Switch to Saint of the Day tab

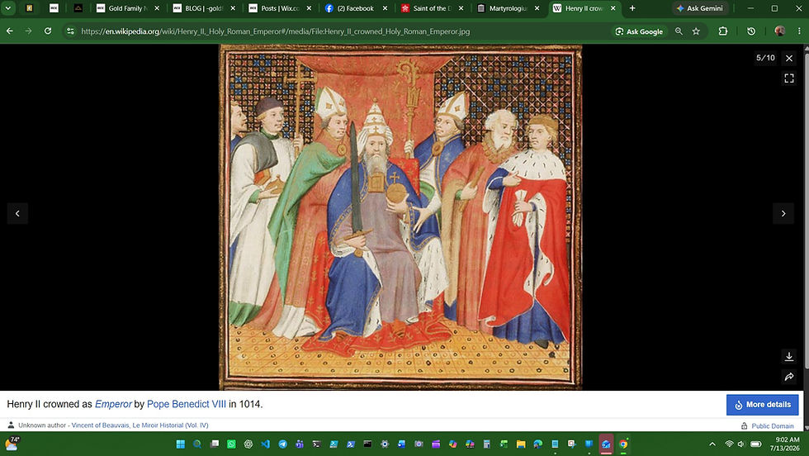click(x=433, y=8)
